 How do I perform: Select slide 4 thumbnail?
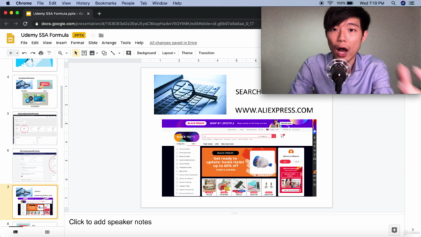[35, 92]
